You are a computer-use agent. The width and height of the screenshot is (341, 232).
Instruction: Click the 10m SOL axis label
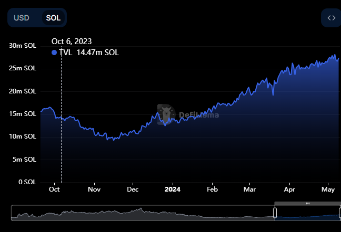coord(23,136)
